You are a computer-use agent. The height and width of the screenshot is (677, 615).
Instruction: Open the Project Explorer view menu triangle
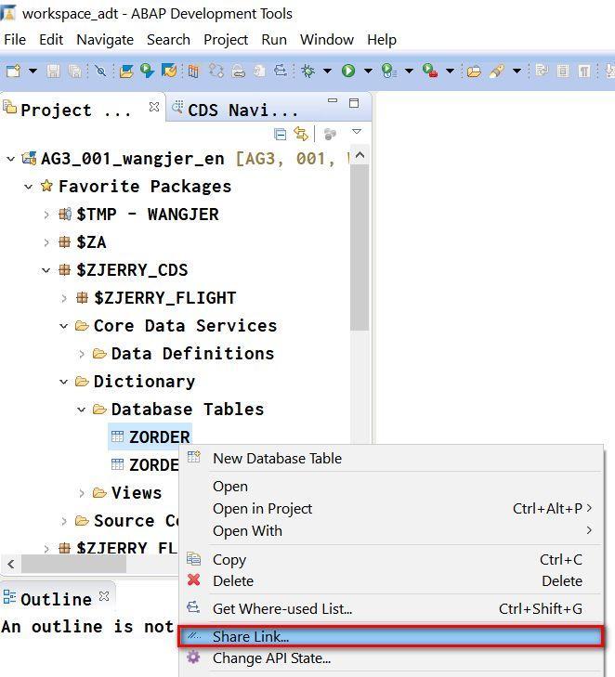click(x=357, y=131)
